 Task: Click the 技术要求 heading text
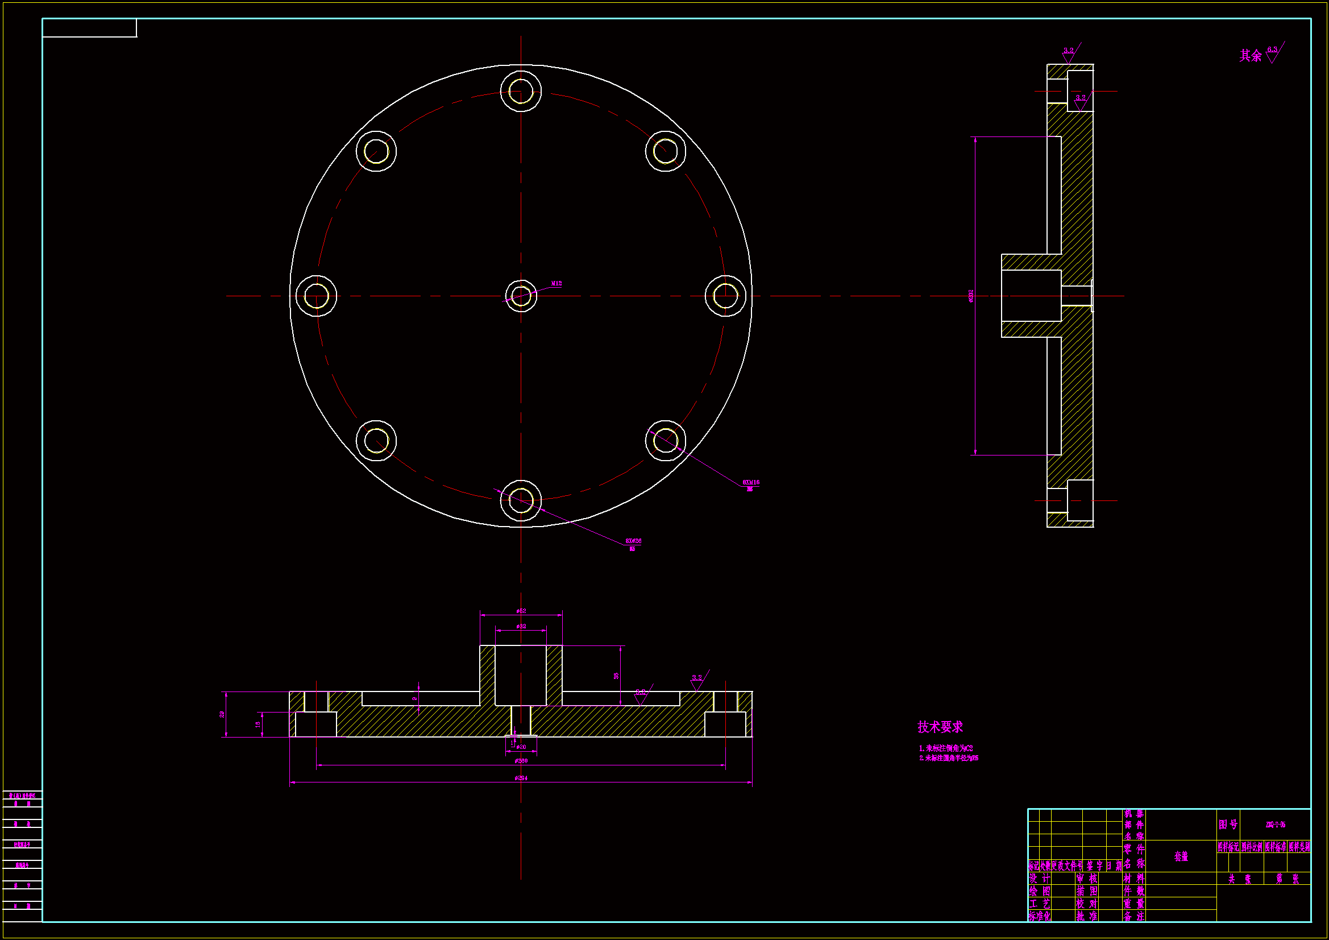coord(940,727)
